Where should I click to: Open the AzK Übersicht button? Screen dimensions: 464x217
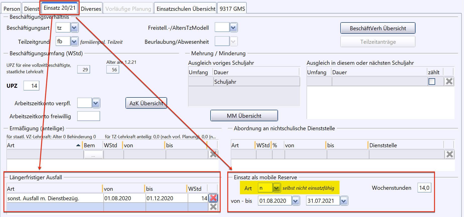(146, 103)
